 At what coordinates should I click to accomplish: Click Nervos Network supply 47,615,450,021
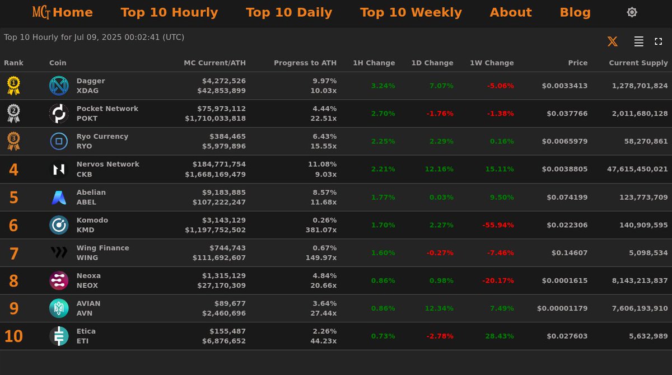(637, 169)
